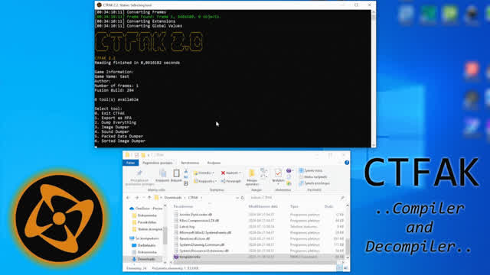This screenshot has width=490, height=275.
Task: Switch to Pagrindinis puslapis ribbon tab
Action: point(158,163)
